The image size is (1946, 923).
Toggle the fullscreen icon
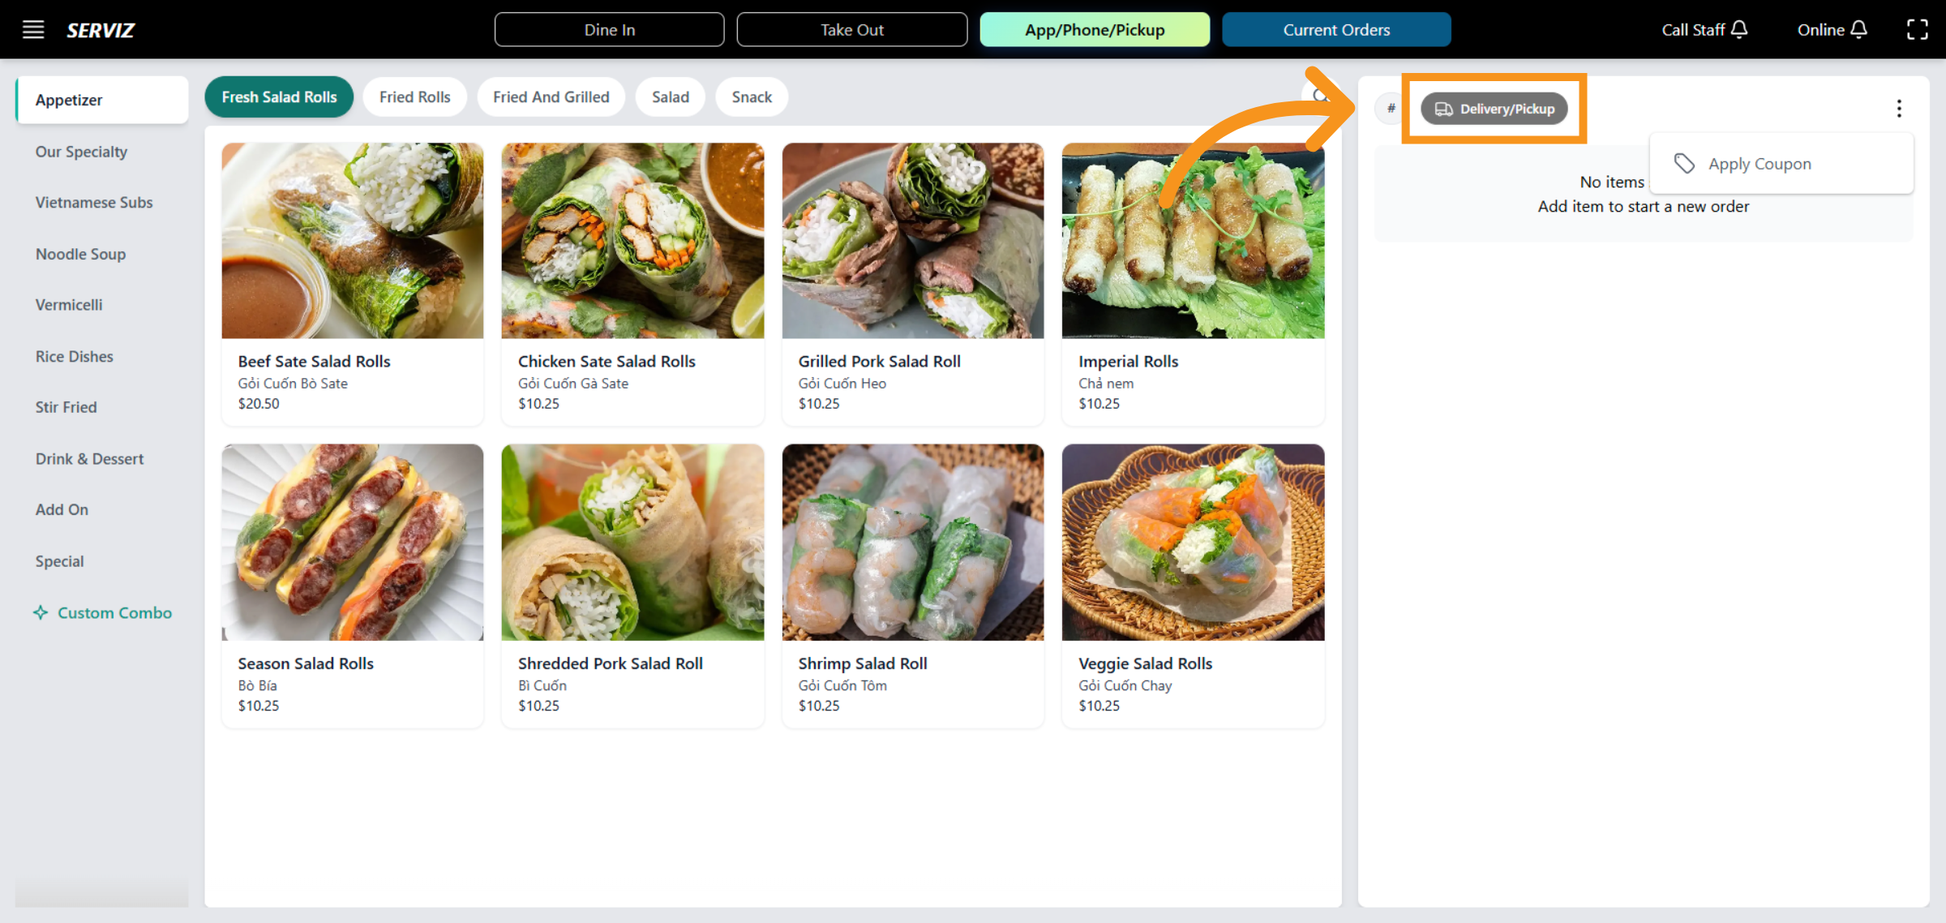click(1917, 30)
